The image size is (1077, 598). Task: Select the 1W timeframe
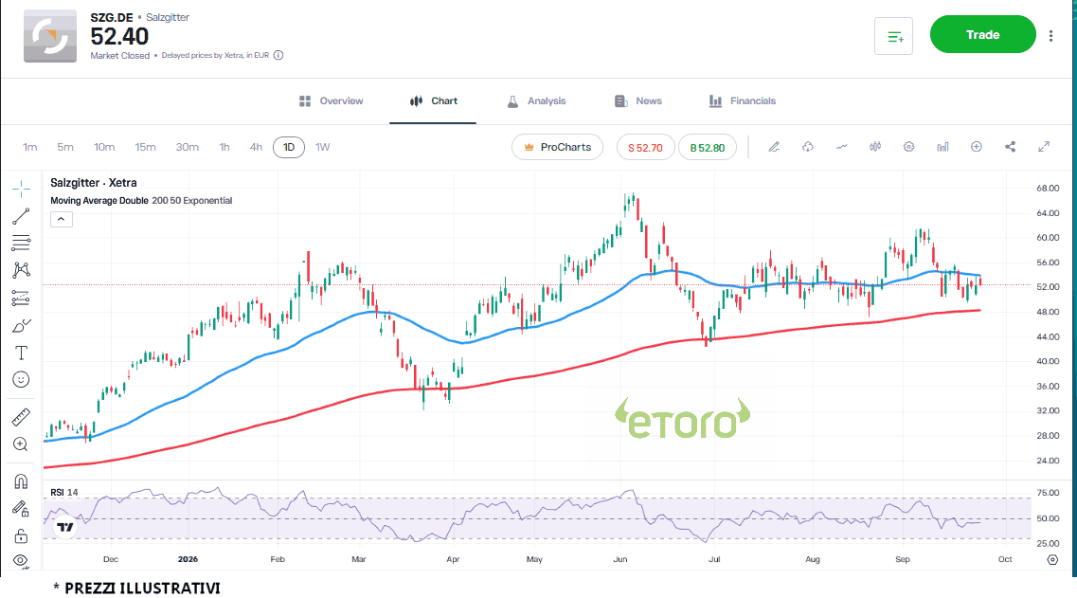[323, 147]
